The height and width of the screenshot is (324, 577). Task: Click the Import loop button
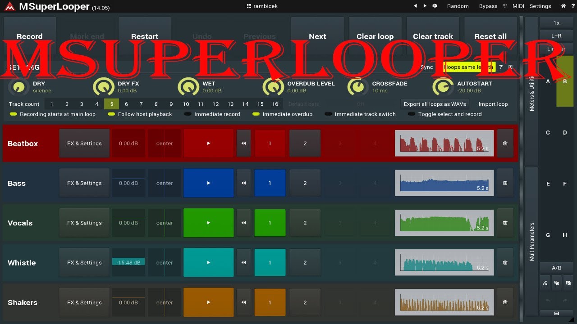coord(493,104)
